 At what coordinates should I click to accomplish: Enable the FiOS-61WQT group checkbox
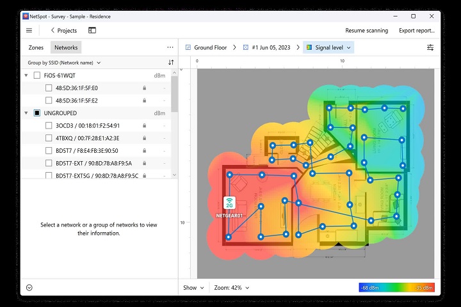pyautogui.click(x=37, y=75)
